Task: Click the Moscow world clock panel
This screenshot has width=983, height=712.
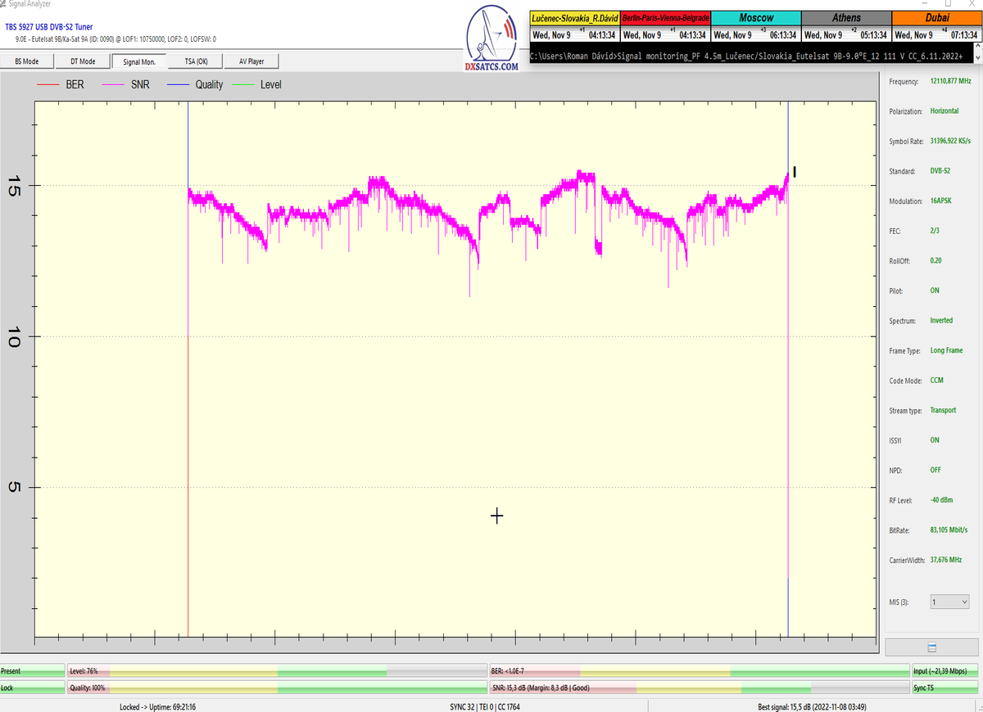Action: [x=755, y=27]
